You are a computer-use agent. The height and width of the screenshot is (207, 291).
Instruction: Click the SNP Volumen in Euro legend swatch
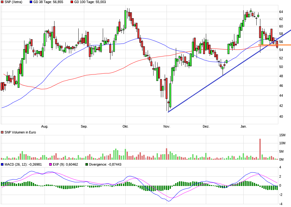[2, 132]
